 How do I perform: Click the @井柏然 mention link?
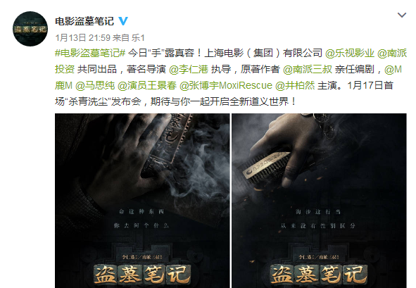pyautogui.click(x=295, y=85)
